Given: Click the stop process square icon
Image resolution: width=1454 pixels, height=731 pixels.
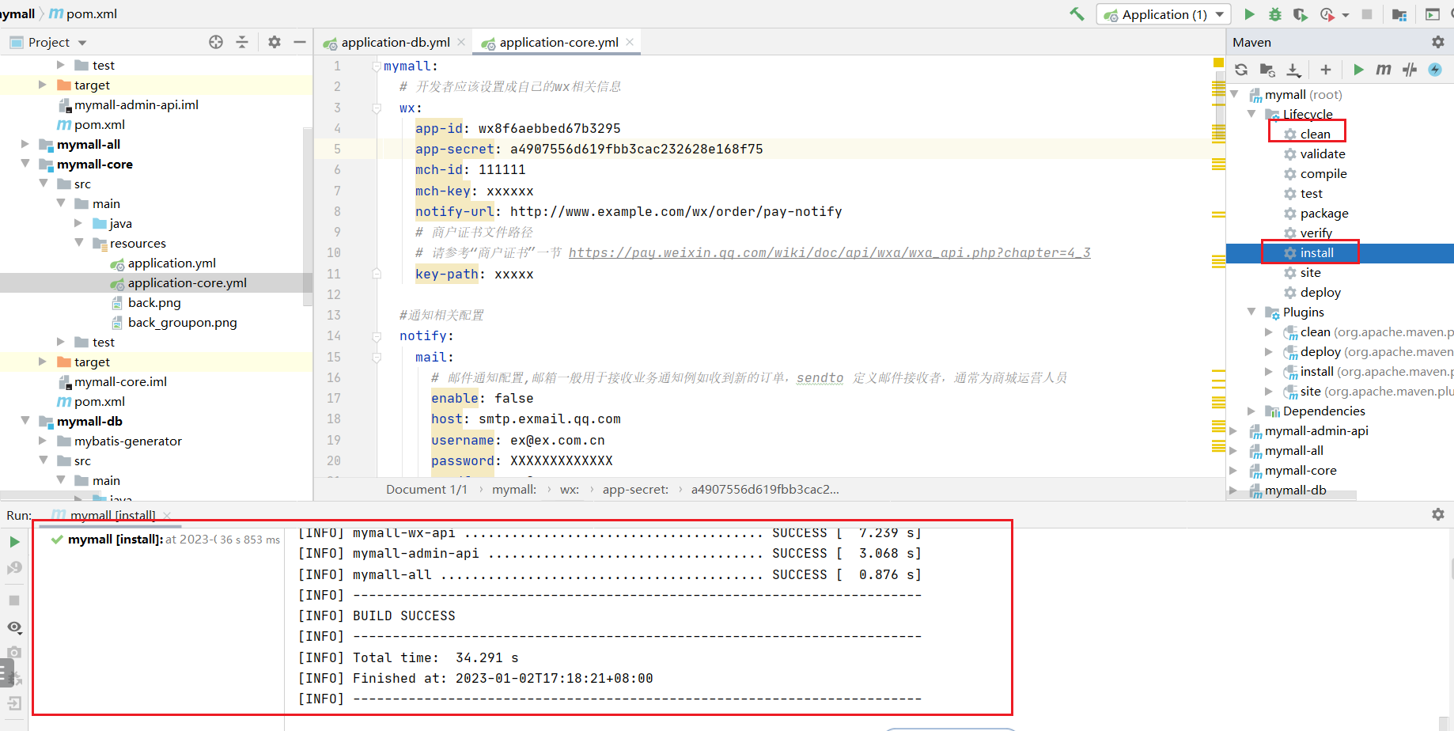Looking at the screenshot, I should 1367,14.
